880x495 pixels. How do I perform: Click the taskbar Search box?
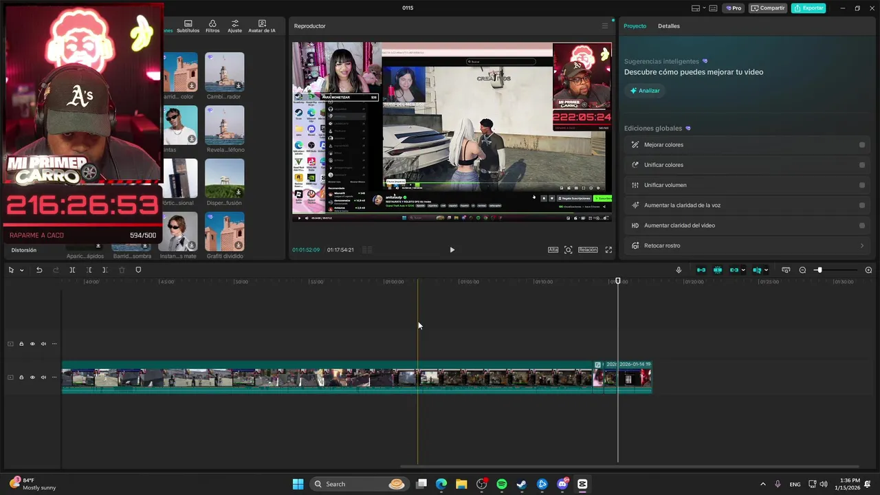[x=358, y=484]
